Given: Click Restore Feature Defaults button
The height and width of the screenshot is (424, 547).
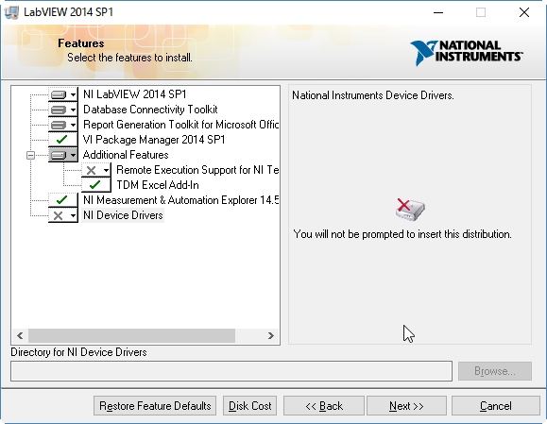Looking at the screenshot, I should 155,406.
